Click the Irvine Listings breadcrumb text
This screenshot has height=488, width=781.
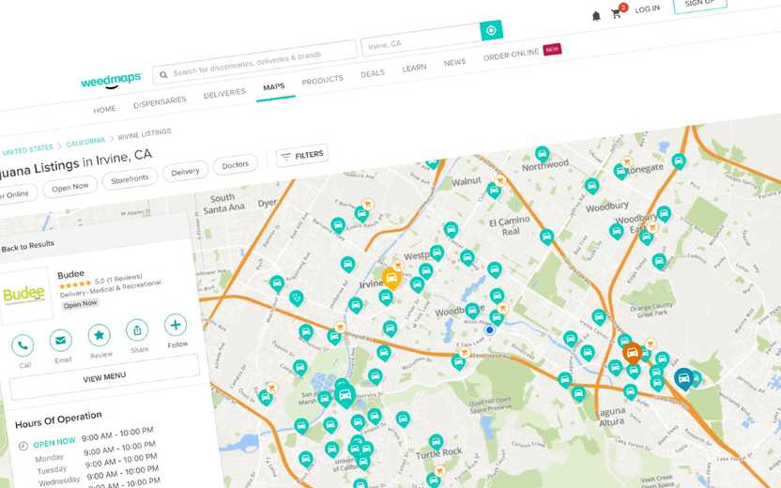pyautogui.click(x=145, y=134)
